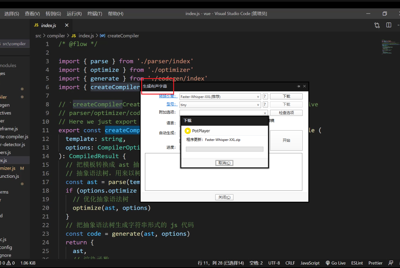
Task: Click the '/* @flow */' comment on line 1
Action: [x=78, y=44]
